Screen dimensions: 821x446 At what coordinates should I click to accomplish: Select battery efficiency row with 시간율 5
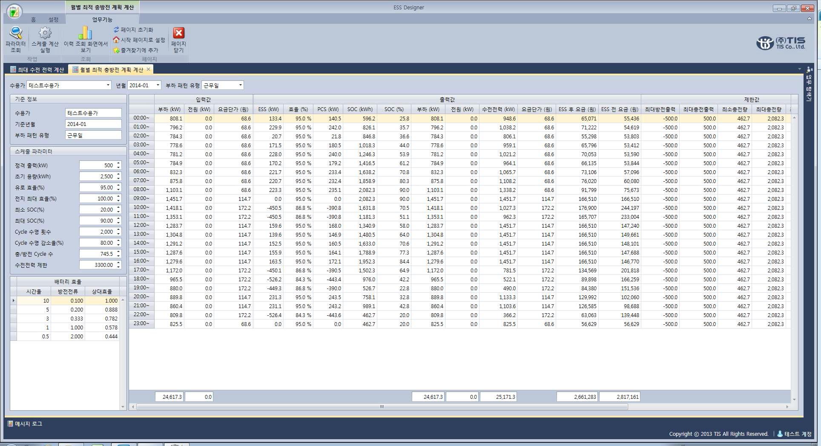[x=68, y=309]
